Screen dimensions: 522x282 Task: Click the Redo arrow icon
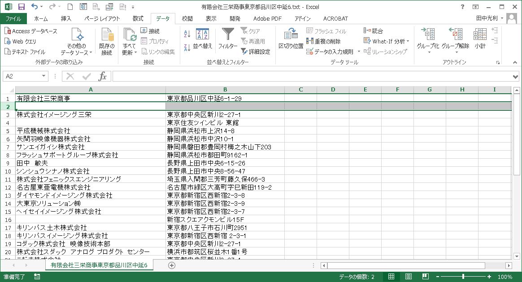[x=52, y=7]
